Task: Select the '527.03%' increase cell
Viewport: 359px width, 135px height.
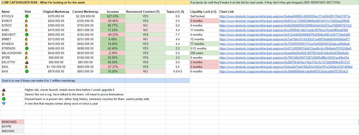Action: click(x=112, y=16)
